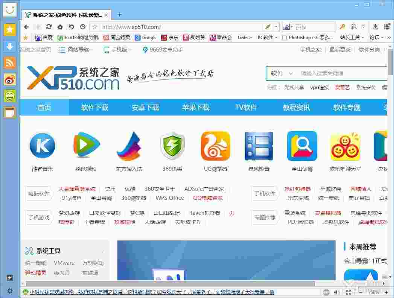Click the green smiley face sidebar icon
394x298 pixels.
pos(9,96)
